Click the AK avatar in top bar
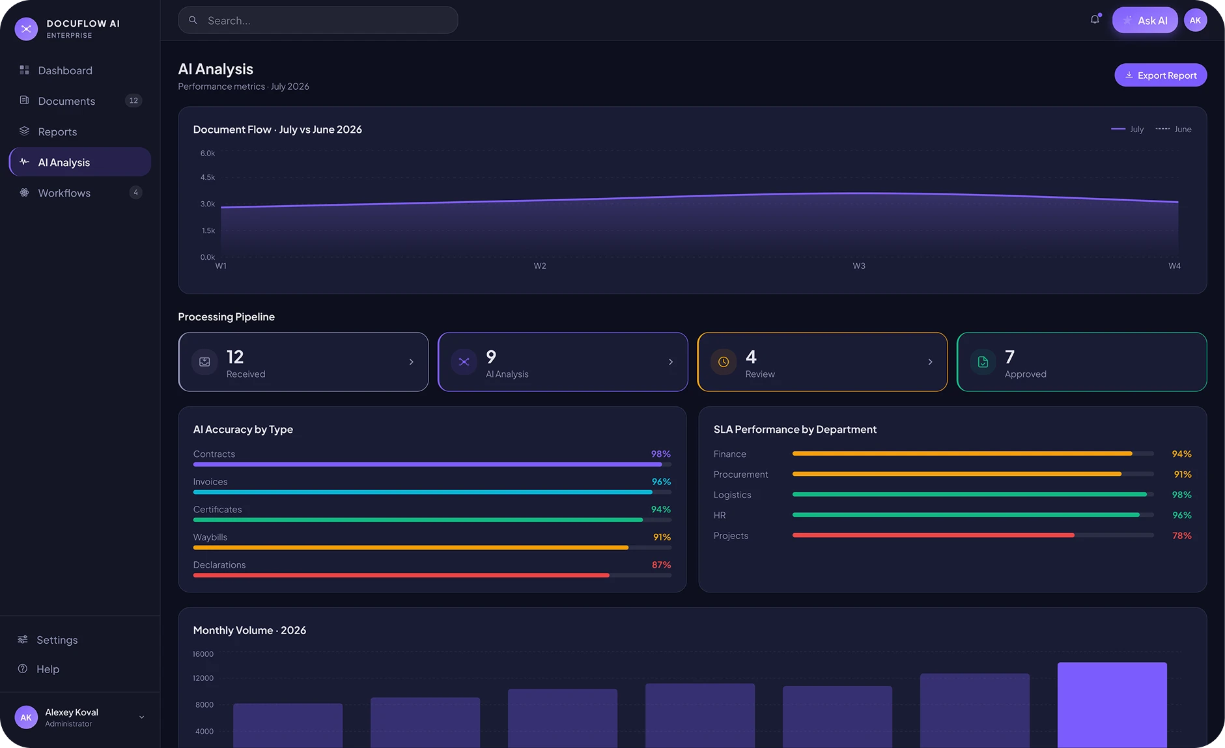Image resolution: width=1225 pixels, height=748 pixels. pos(1195,20)
